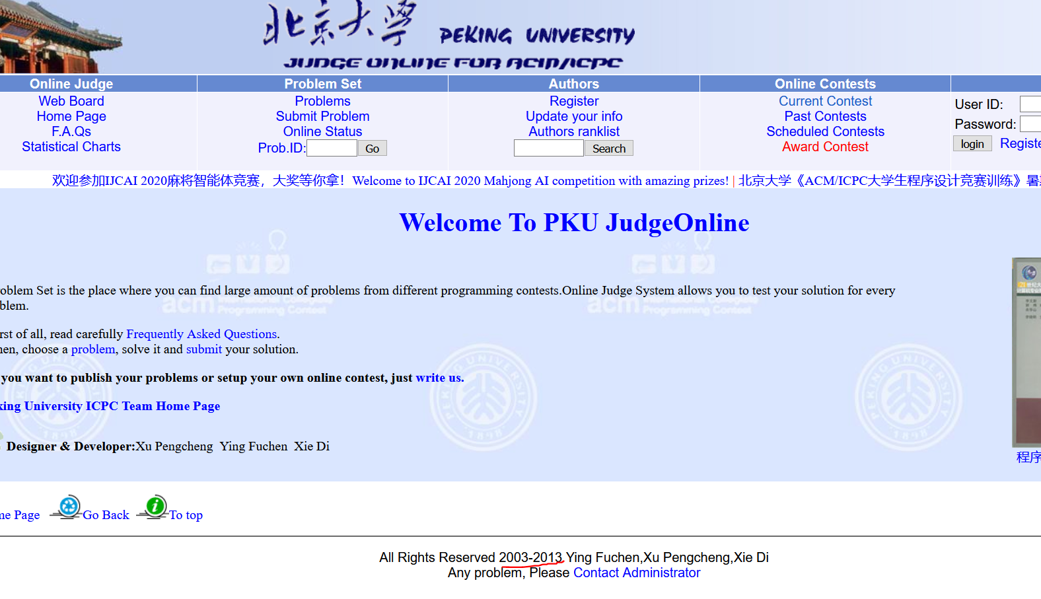Open Scheduled Contests

point(825,131)
